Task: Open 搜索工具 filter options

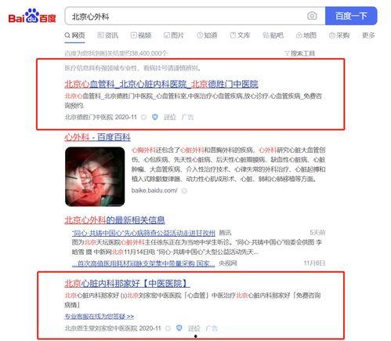Action: pos(300,53)
